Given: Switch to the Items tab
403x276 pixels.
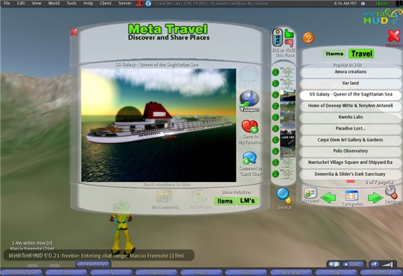Looking at the screenshot, I should click(x=334, y=54).
